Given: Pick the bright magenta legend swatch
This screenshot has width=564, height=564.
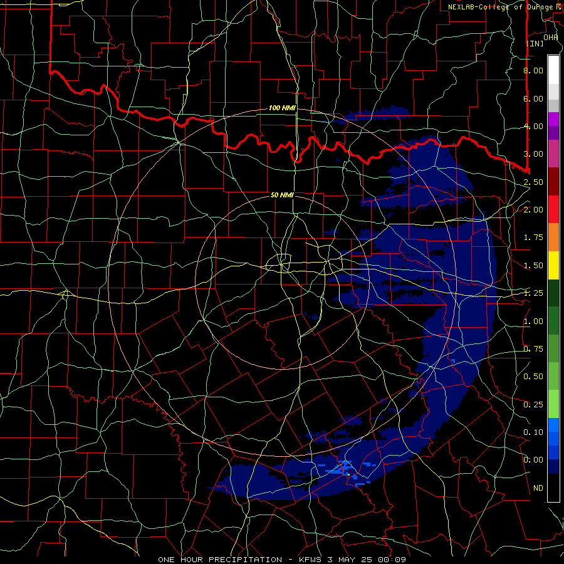Looking at the screenshot, I should pos(553,119).
